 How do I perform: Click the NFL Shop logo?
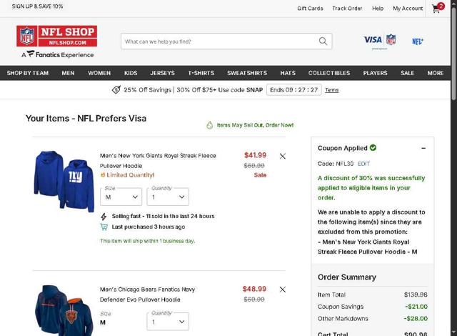(56, 36)
